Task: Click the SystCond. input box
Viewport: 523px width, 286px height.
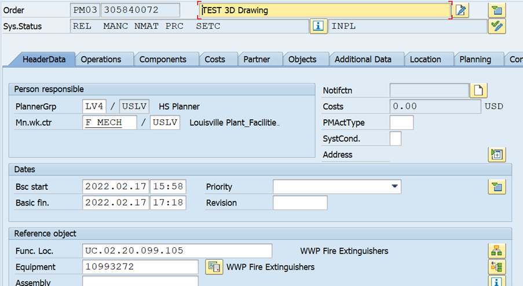Action: coord(395,139)
